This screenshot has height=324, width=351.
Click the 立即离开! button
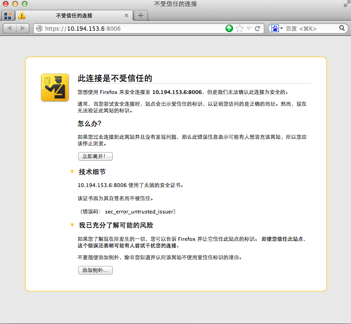pyautogui.click(x=95, y=156)
